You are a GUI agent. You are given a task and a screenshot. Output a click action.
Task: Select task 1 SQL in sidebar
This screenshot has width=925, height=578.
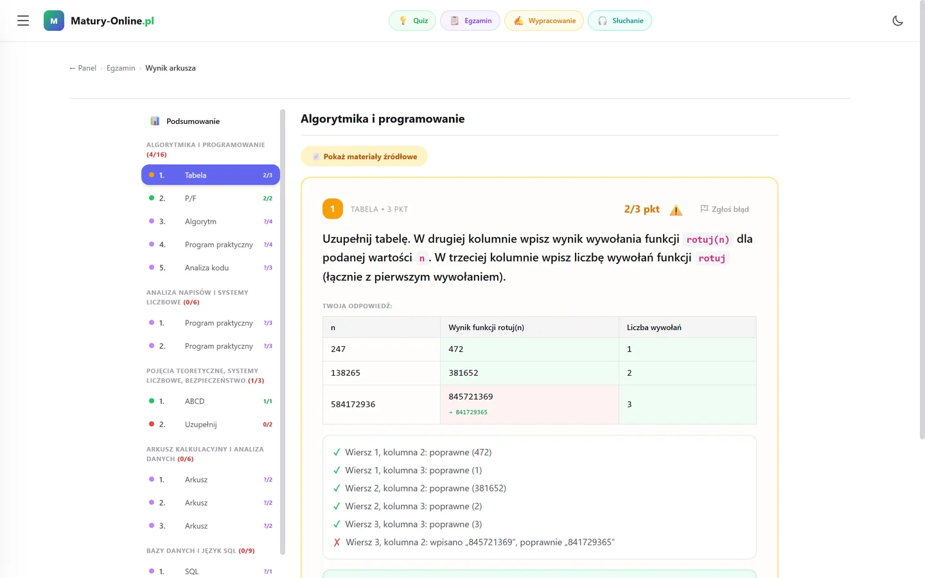211,571
